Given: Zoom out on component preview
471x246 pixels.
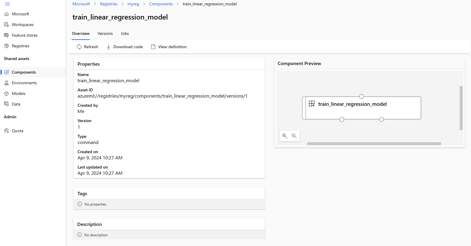Looking at the screenshot, I should (294, 136).
